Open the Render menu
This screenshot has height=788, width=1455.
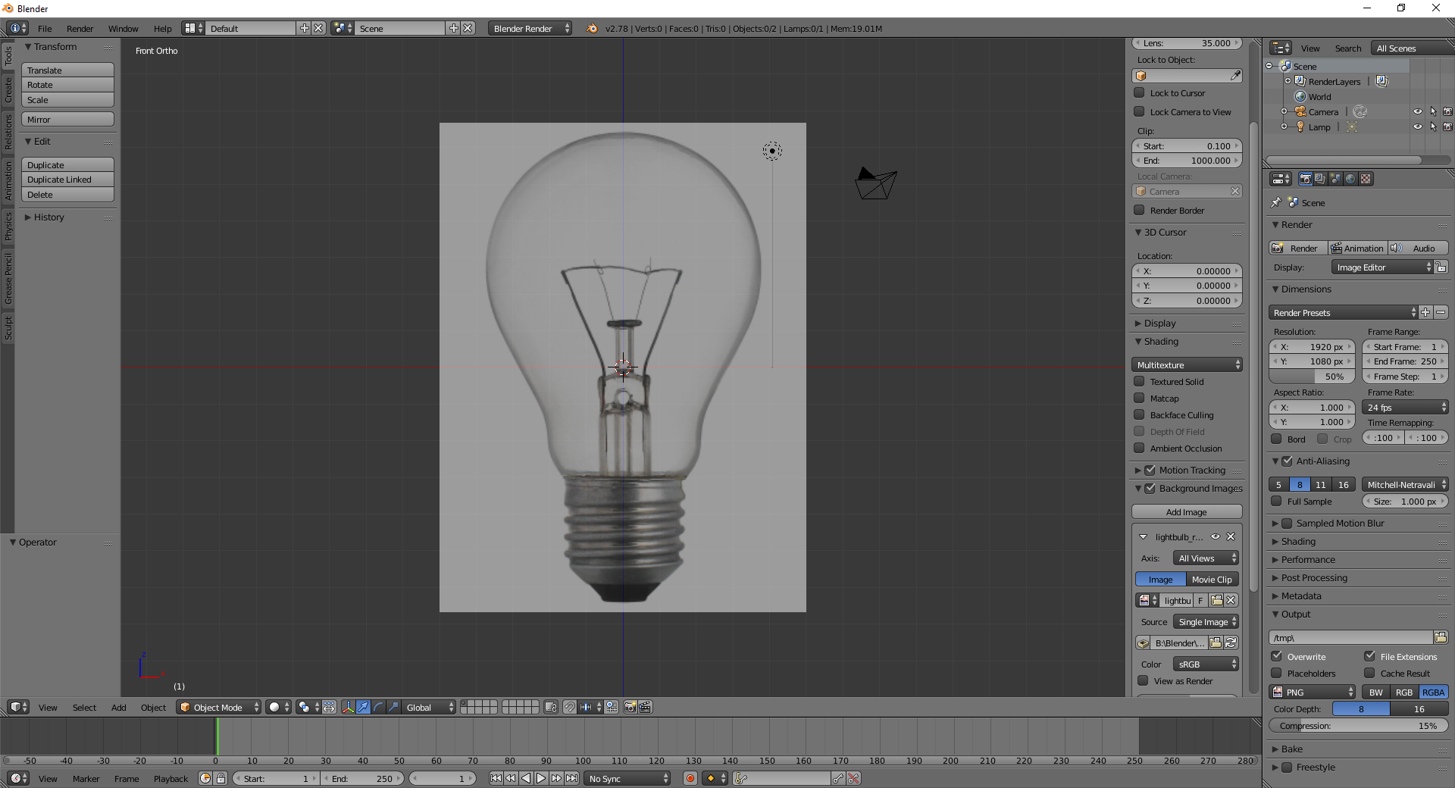[80, 28]
